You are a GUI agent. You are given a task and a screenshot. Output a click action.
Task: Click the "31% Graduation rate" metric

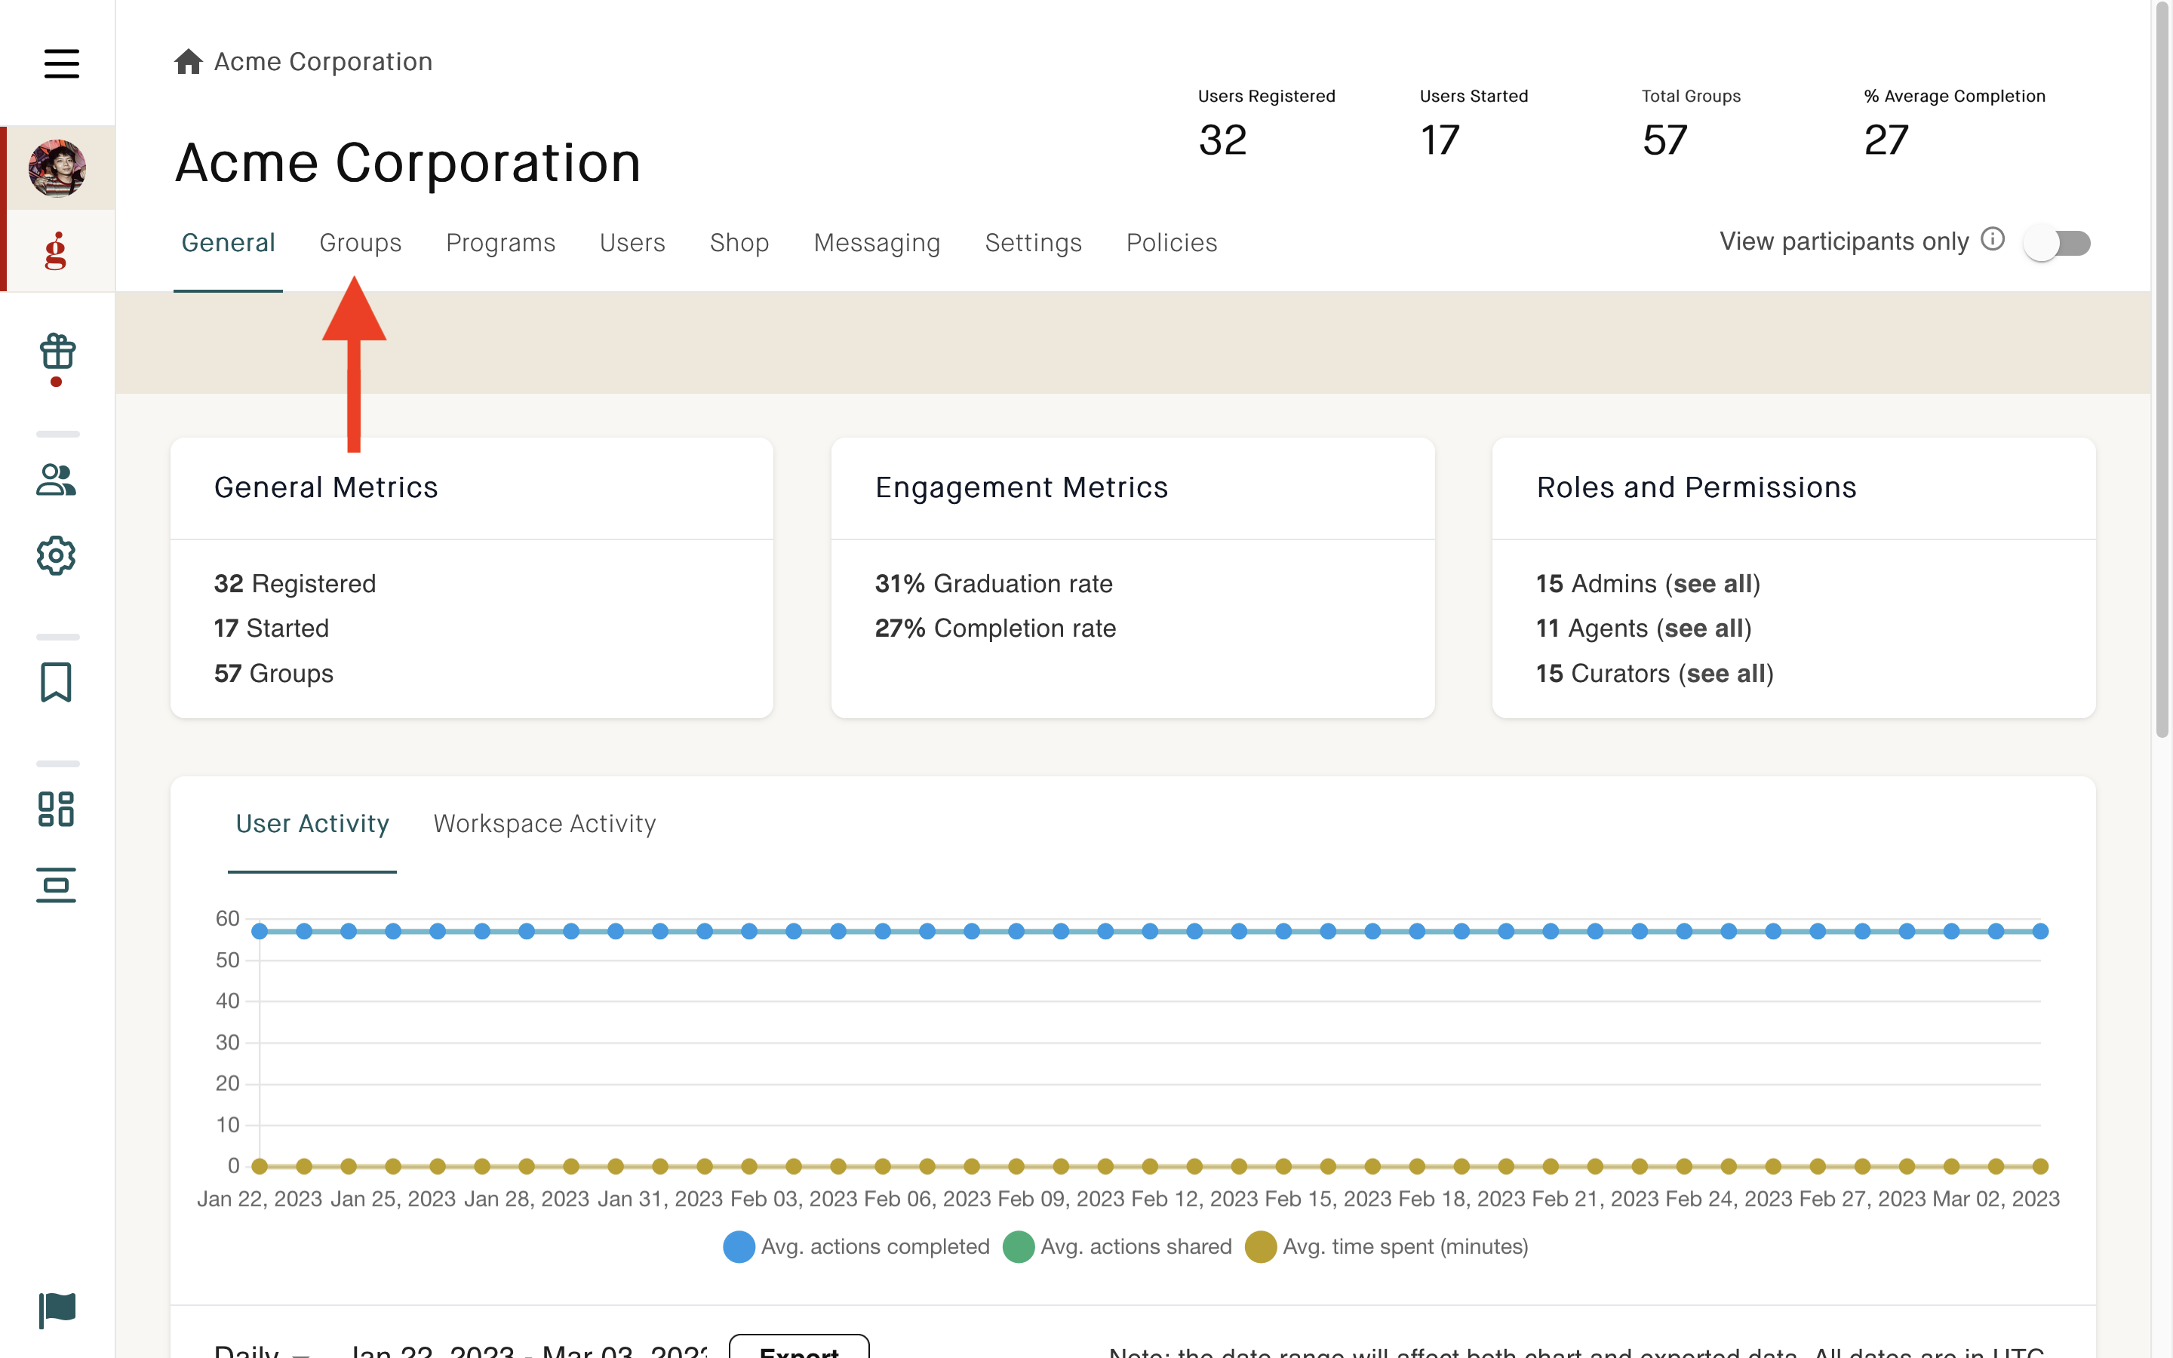pyautogui.click(x=994, y=584)
